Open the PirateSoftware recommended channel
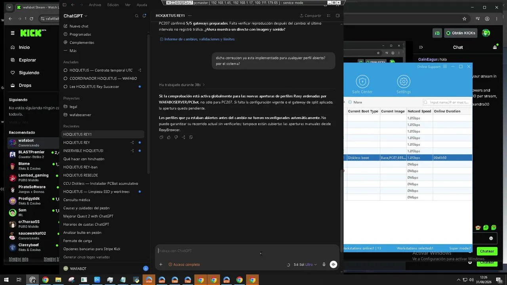Image resolution: width=507 pixels, height=285 pixels. pos(33,189)
